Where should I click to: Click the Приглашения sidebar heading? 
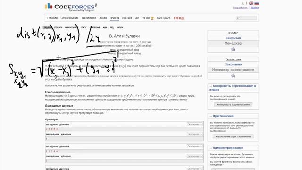pyautogui.click(x=223, y=116)
